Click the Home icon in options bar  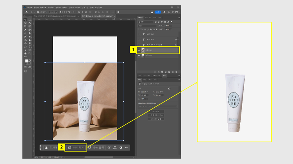(26, 12)
